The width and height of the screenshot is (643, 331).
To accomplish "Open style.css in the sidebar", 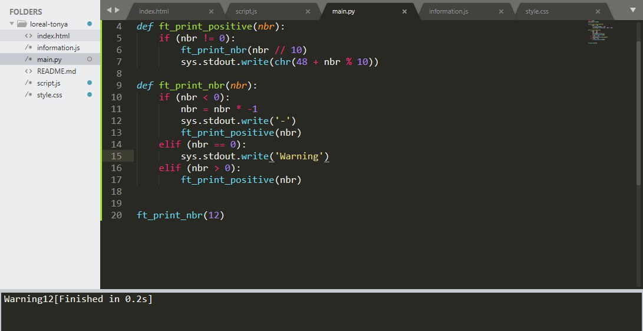I will [50, 95].
